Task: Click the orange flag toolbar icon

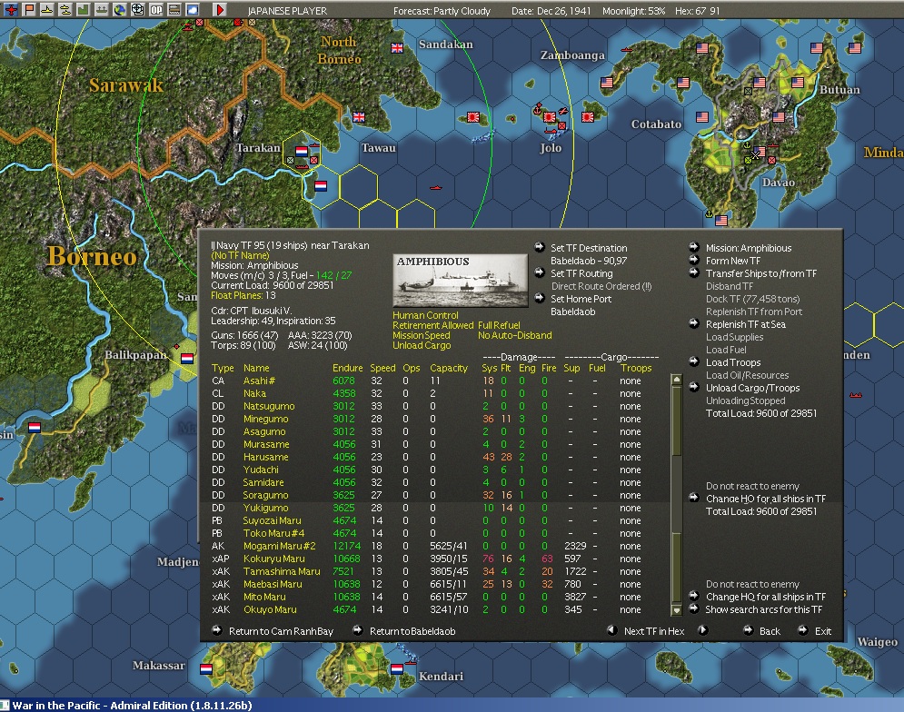Action: 29,9
